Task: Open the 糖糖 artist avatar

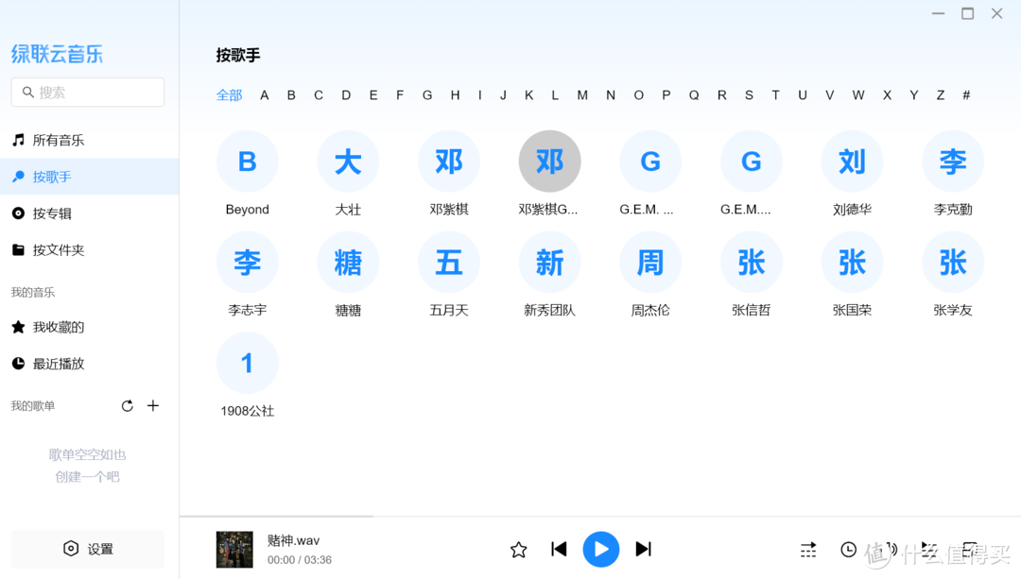Action: [x=348, y=263]
